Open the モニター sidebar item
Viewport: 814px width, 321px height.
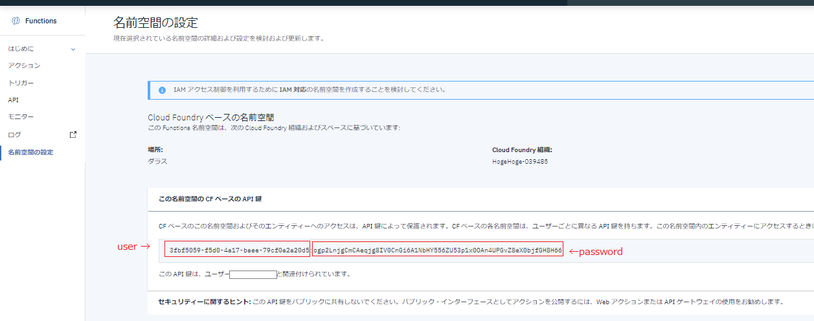(x=21, y=117)
